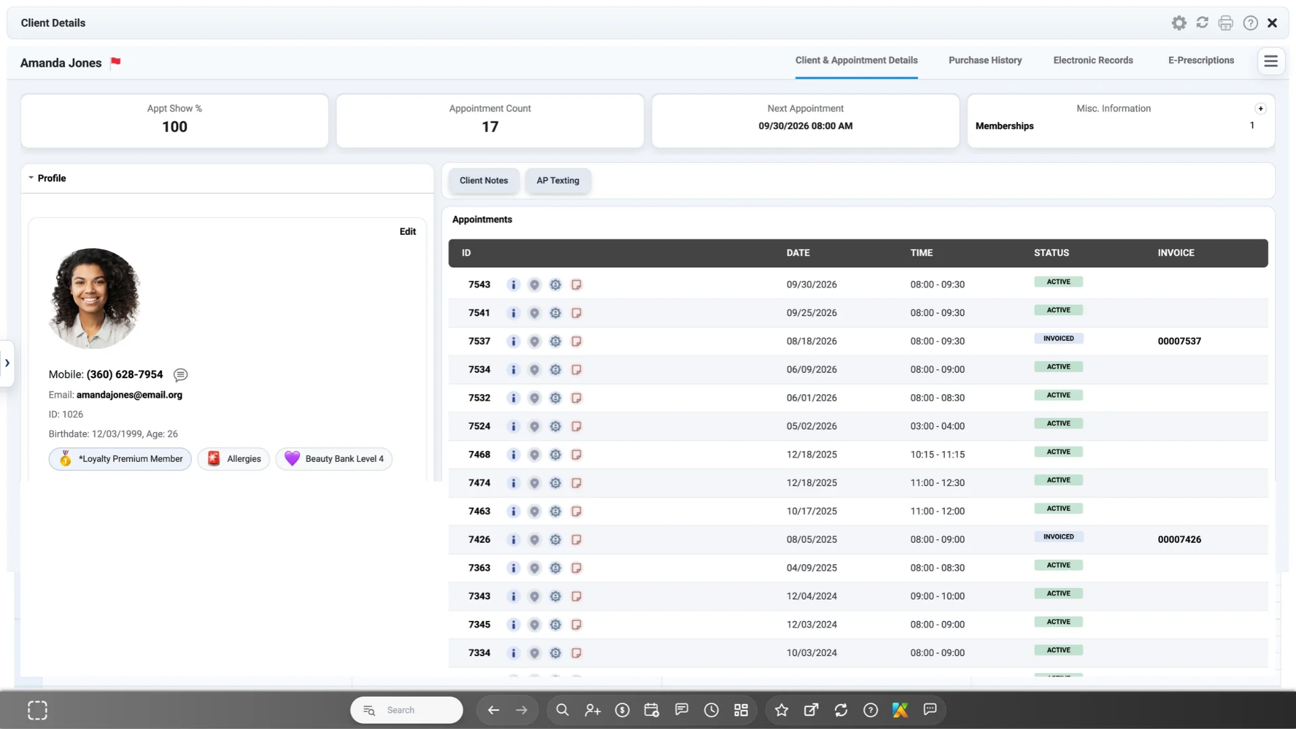
Task: Click the Allergies badge
Action: click(234, 459)
